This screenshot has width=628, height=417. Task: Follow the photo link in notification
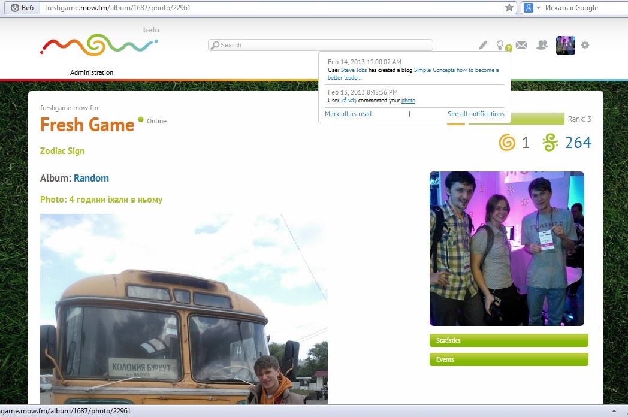[408, 101]
